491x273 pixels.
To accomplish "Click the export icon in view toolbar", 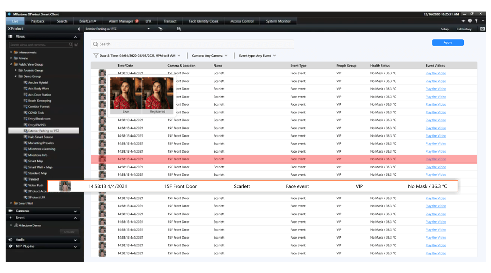I will (179, 29).
